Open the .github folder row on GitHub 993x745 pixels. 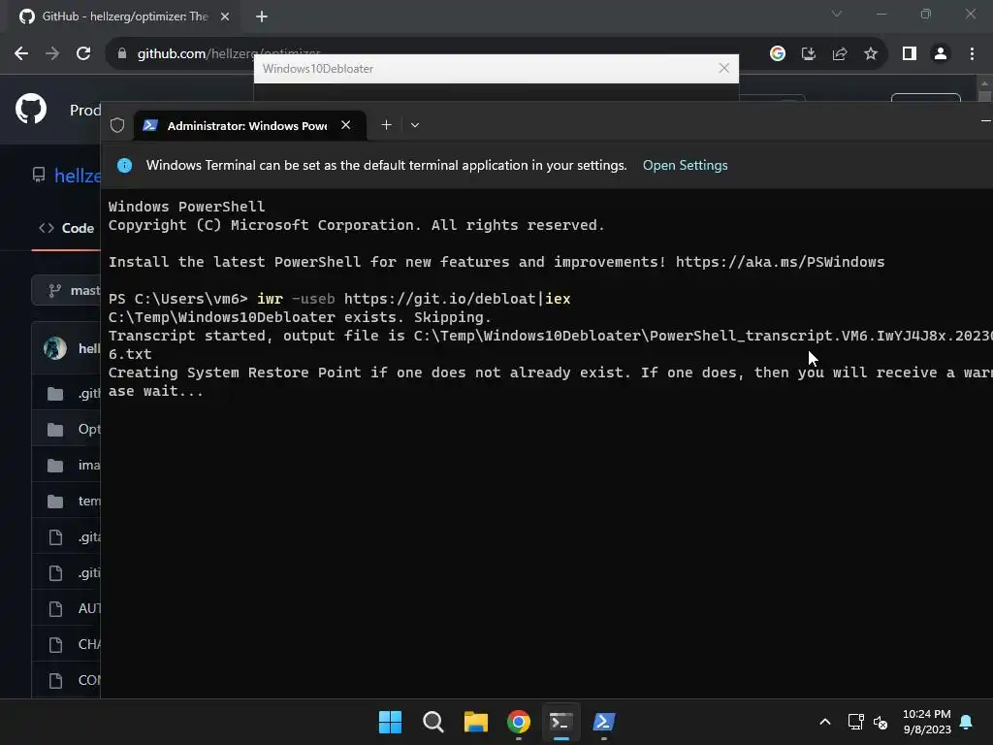(x=67, y=394)
